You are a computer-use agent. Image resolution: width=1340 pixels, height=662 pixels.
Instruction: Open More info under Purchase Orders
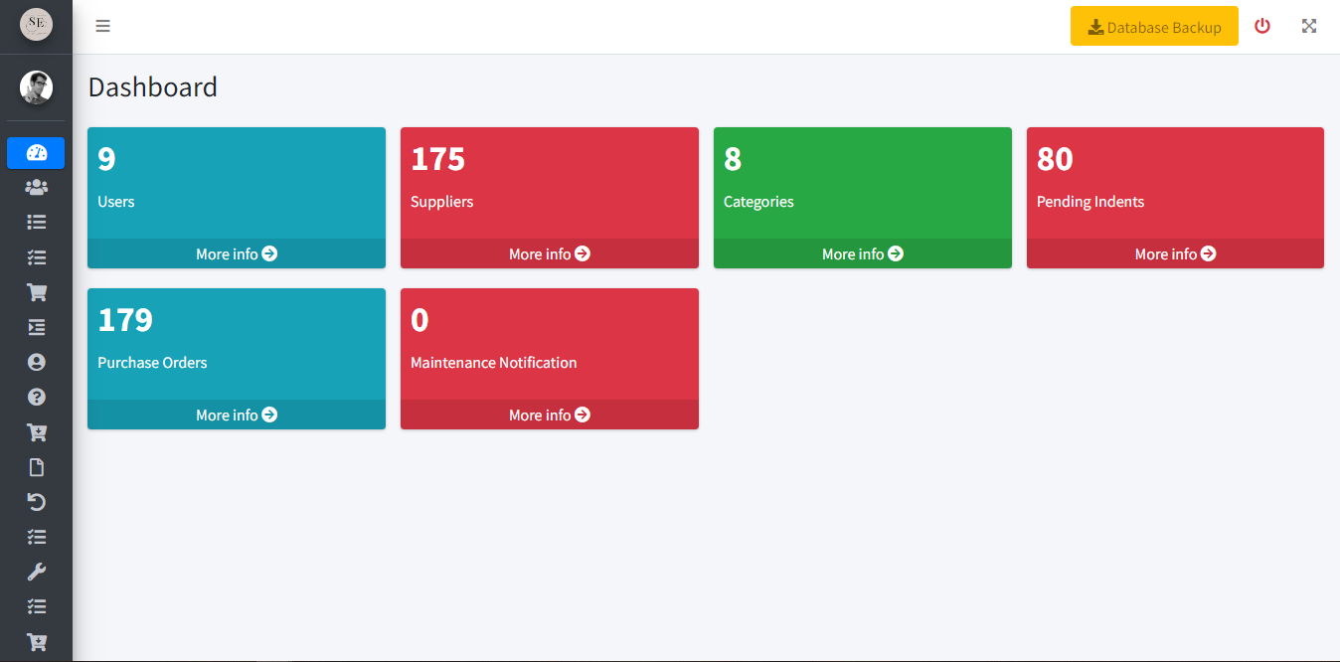[x=237, y=414]
